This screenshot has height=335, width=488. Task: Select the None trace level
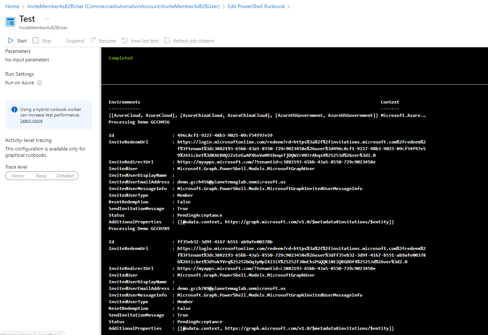pos(17,176)
